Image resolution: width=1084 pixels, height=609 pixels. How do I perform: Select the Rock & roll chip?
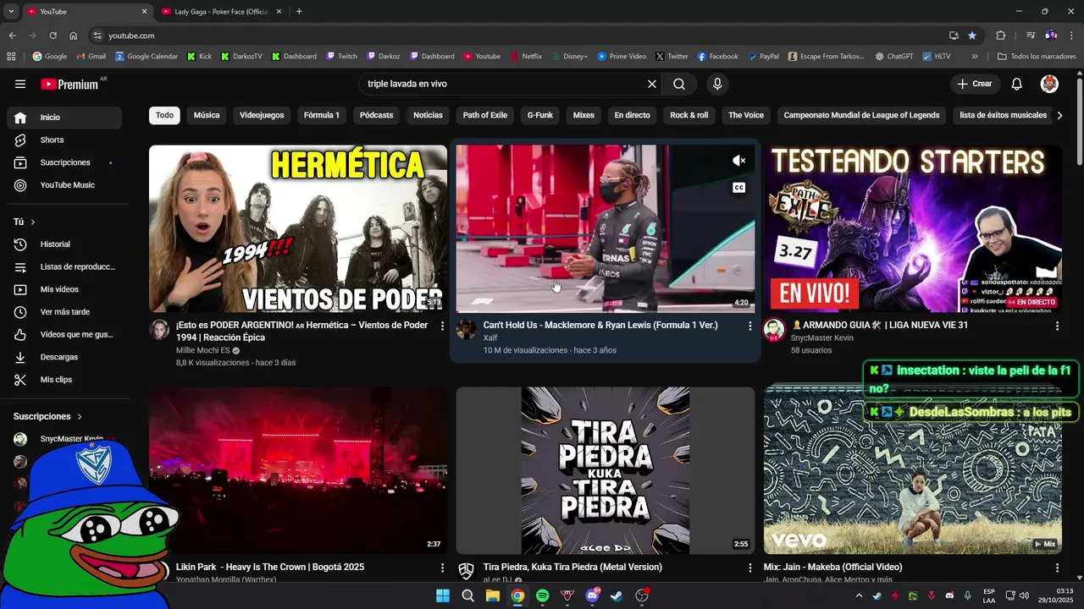tap(689, 115)
